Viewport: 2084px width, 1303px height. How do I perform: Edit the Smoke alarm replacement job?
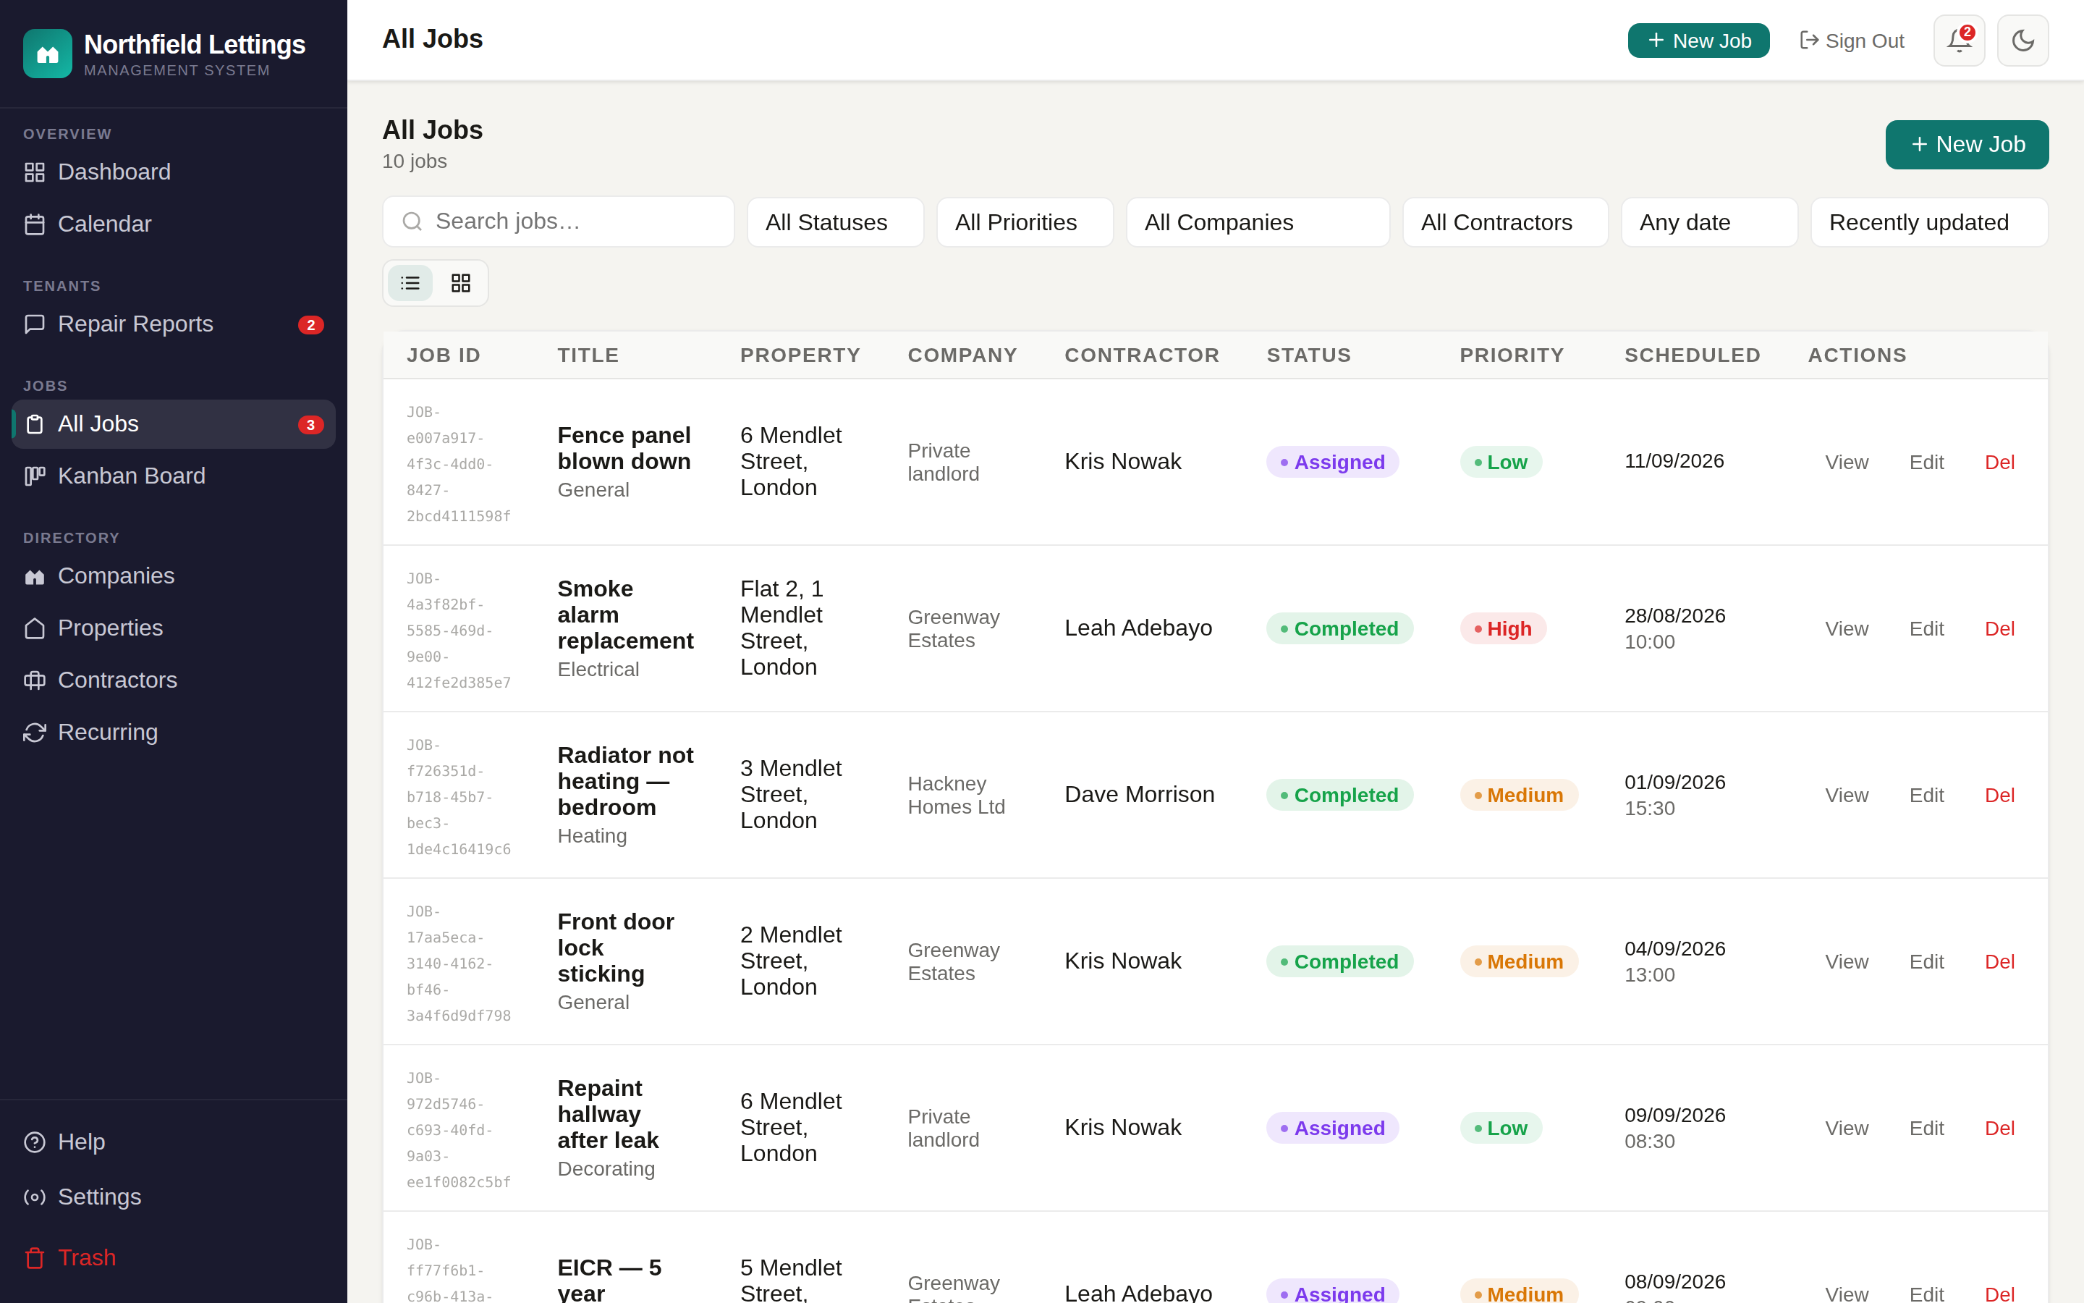click(x=1926, y=629)
